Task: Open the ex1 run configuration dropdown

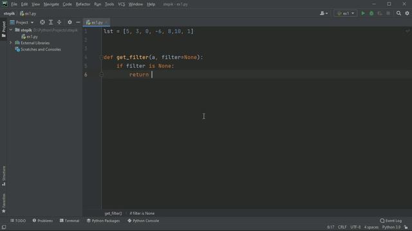Action: point(345,13)
